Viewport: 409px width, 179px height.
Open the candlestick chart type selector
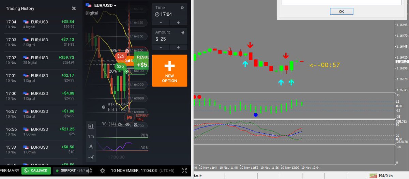91,126
